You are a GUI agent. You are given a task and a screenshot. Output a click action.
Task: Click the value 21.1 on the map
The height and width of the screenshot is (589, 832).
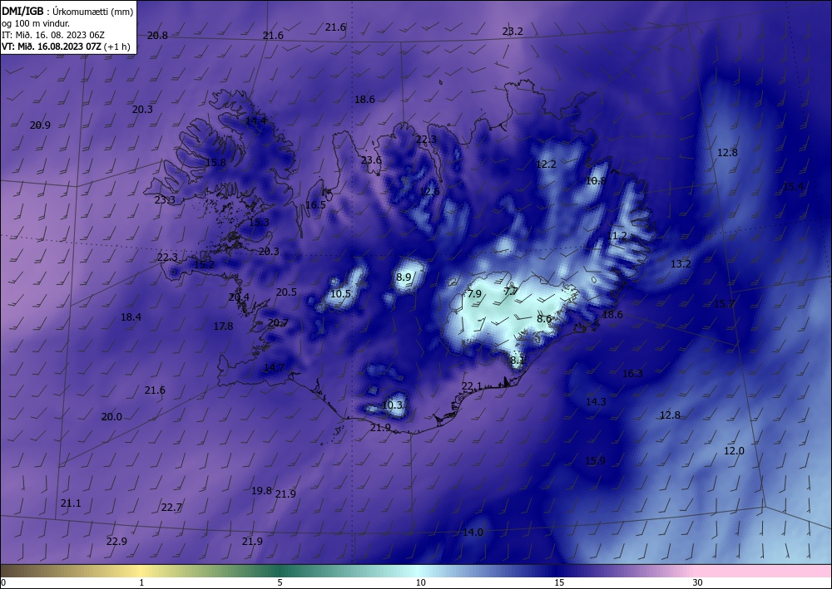pos(71,503)
